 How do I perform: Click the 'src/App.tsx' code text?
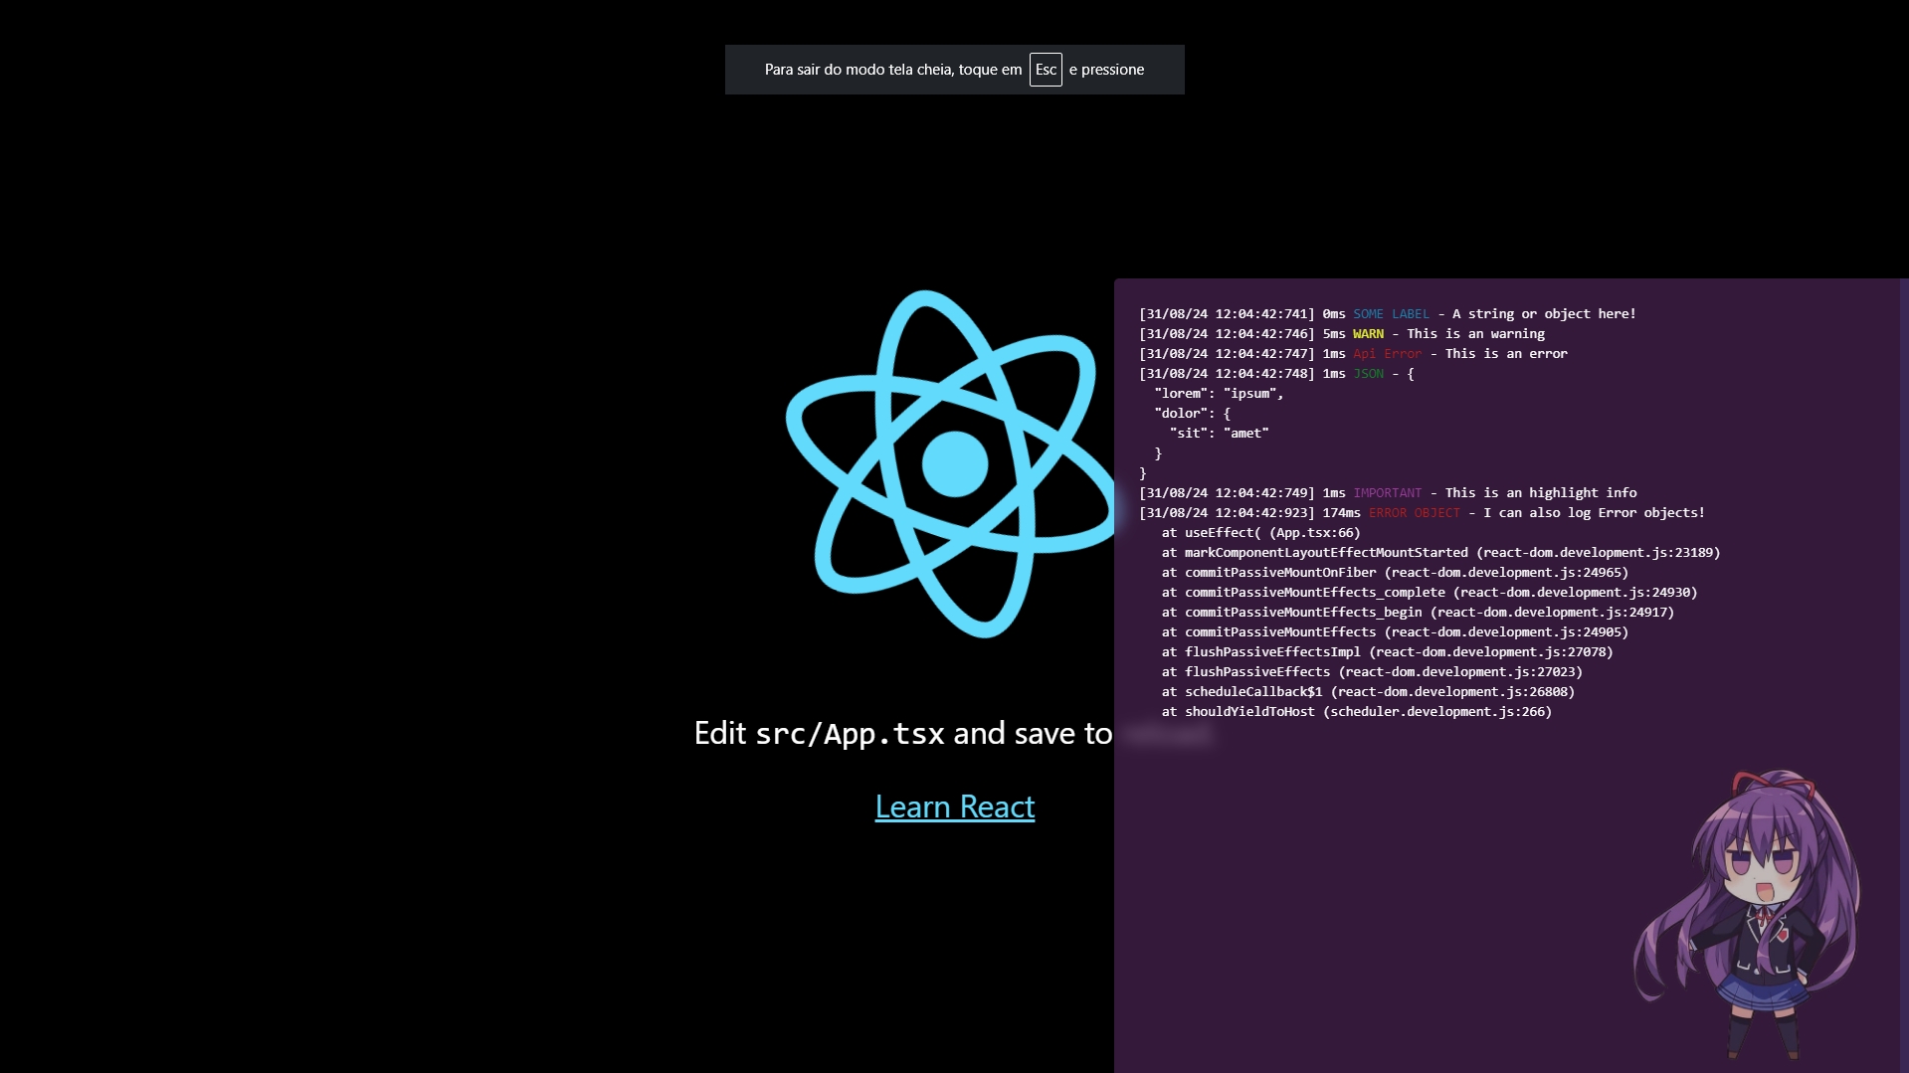pos(850,734)
